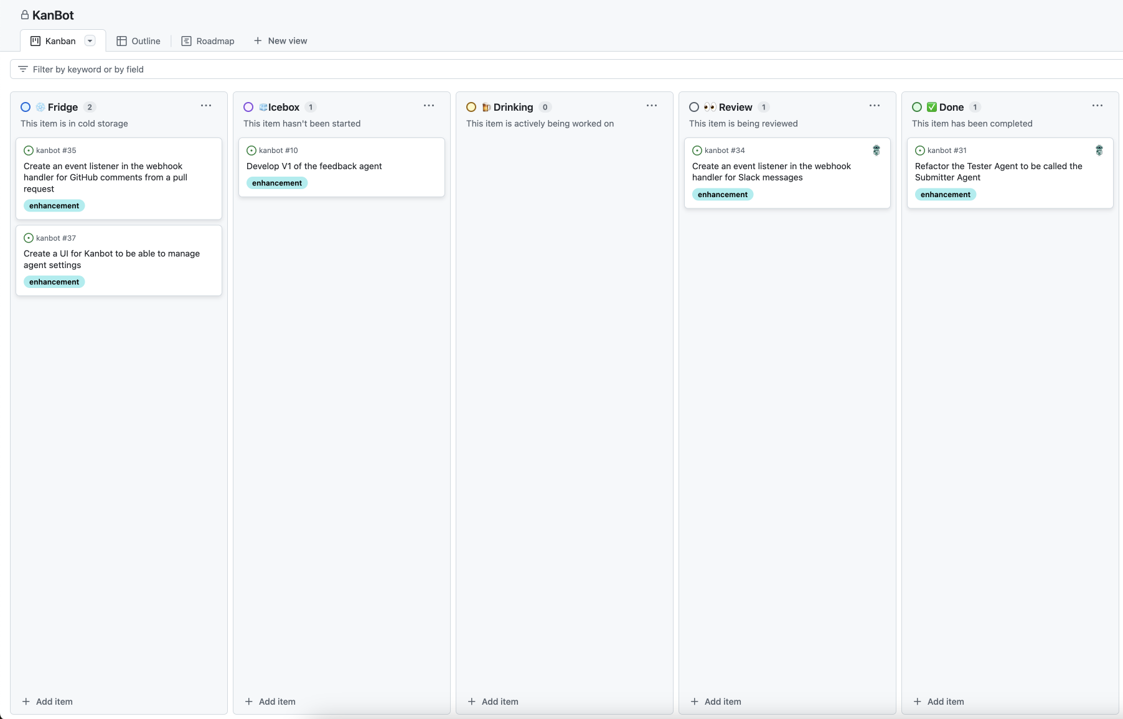This screenshot has width=1123, height=719.
Task: Click the enhancement label on kanbot #10
Action: [x=276, y=182]
